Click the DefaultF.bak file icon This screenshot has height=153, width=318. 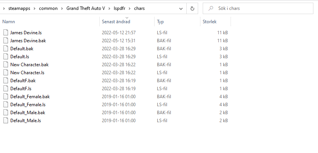5,80
